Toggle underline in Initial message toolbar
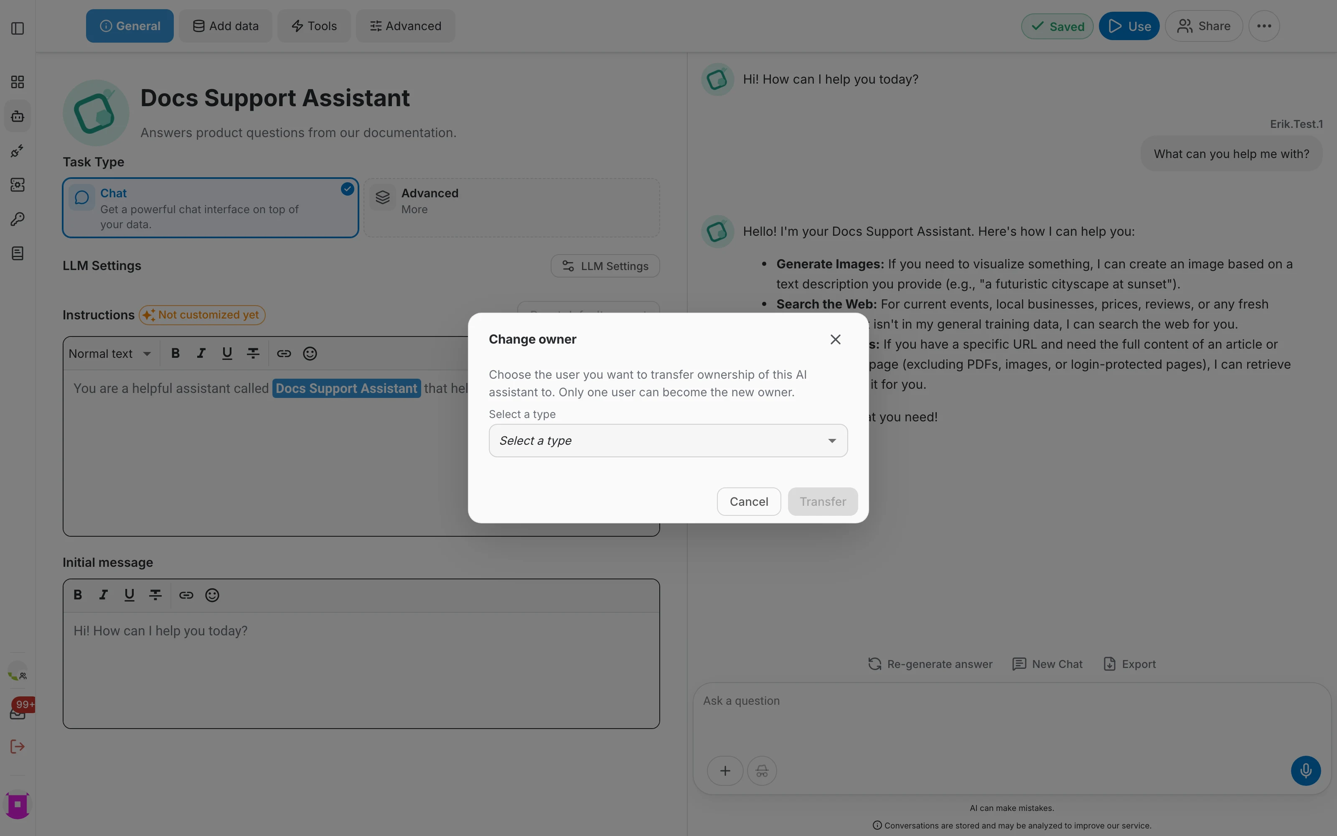Viewport: 1337px width, 836px height. click(x=129, y=596)
